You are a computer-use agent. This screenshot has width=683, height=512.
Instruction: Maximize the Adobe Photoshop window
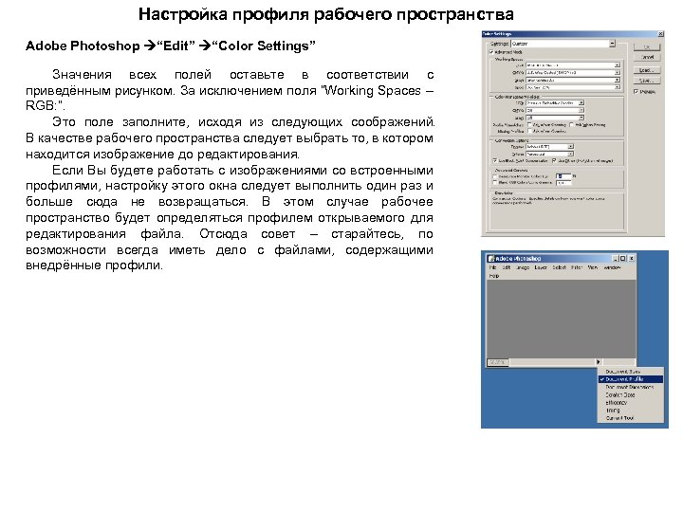(623, 258)
